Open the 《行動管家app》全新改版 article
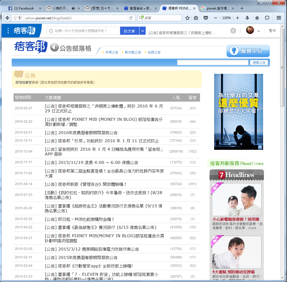287x282 pixels. pos(89,266)
